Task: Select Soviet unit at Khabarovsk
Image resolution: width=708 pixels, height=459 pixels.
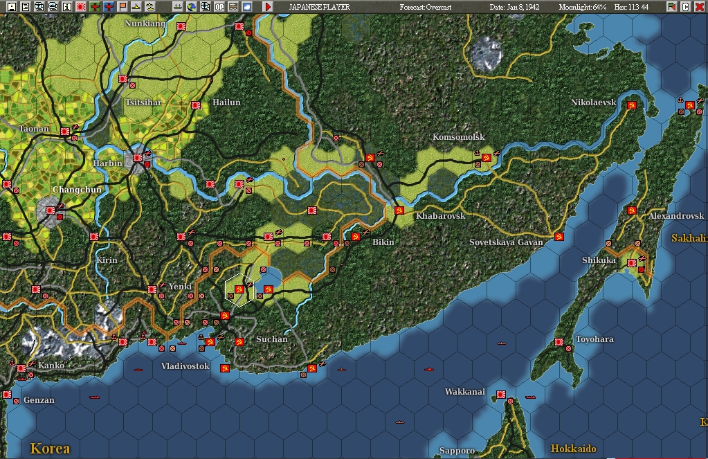Action: (x=399, y=210)
